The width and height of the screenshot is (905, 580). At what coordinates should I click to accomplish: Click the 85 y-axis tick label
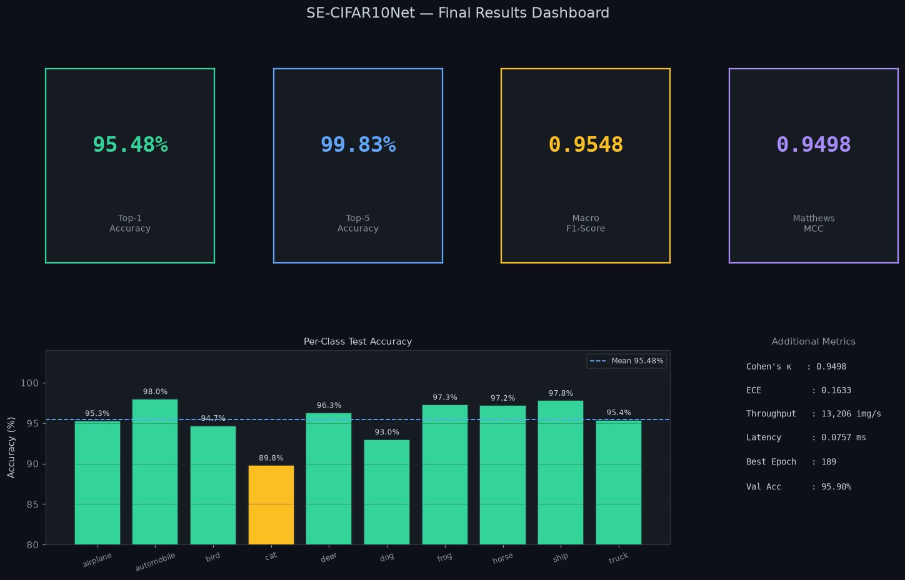tap(32, 504)
